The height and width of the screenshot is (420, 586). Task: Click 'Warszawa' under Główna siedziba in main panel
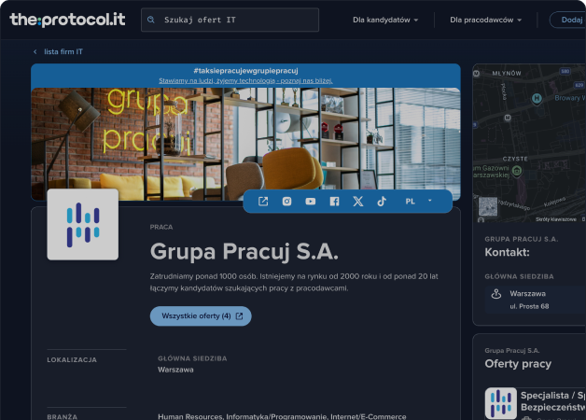point(175,370)
